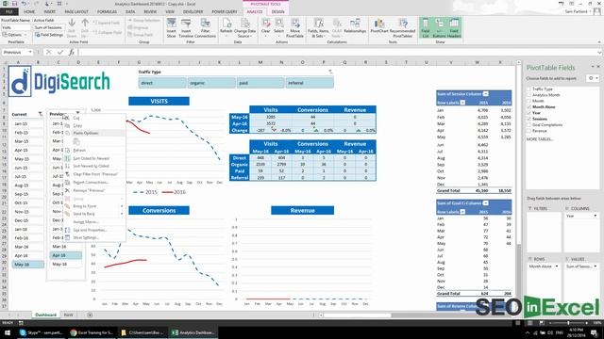Check the Goal Completions field checkbox
This screenshot has height=339, width=604.
coord(529,125)
